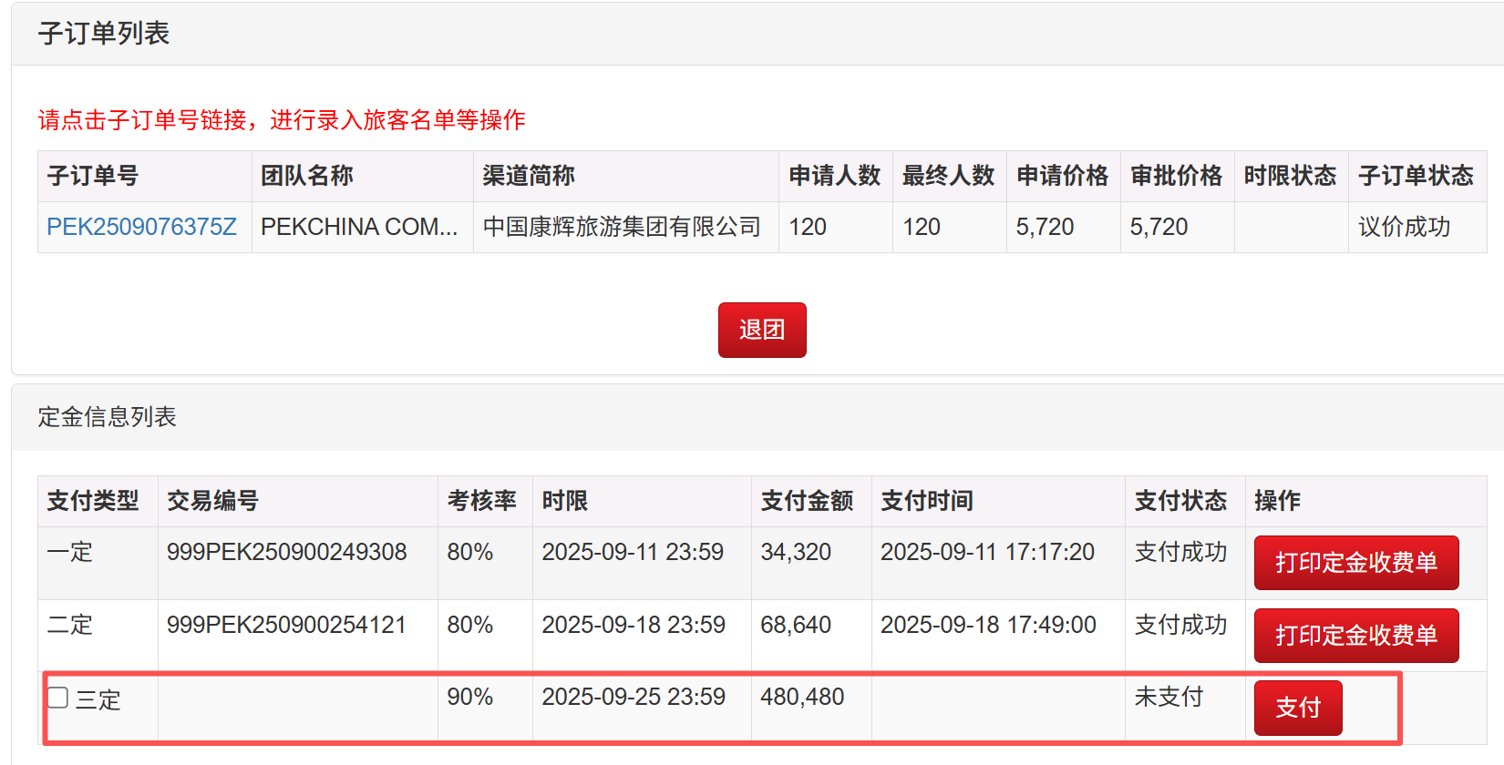Click the red 退团 button
Image resolution: width=1504 pixels, height=765 pixels.
pos(761,330)
